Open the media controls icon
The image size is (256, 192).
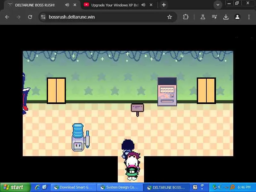point(214,17)
